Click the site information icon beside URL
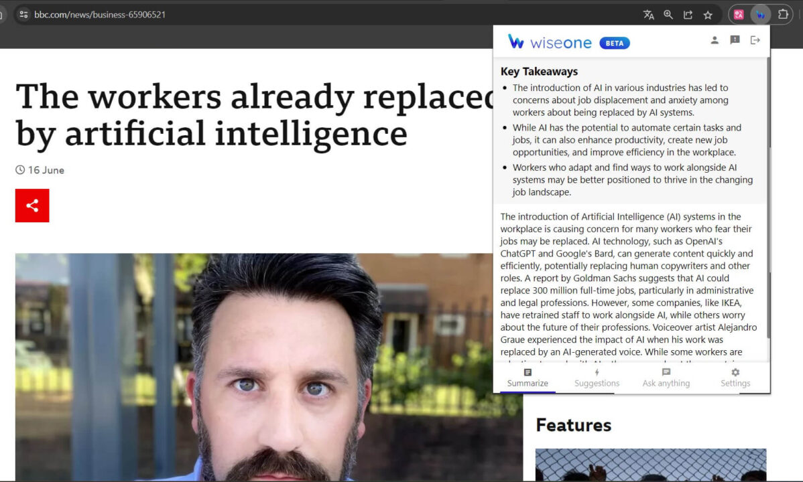 pos(23,15)
